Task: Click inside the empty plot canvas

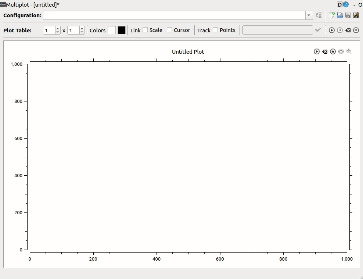Action: point(188,157)
